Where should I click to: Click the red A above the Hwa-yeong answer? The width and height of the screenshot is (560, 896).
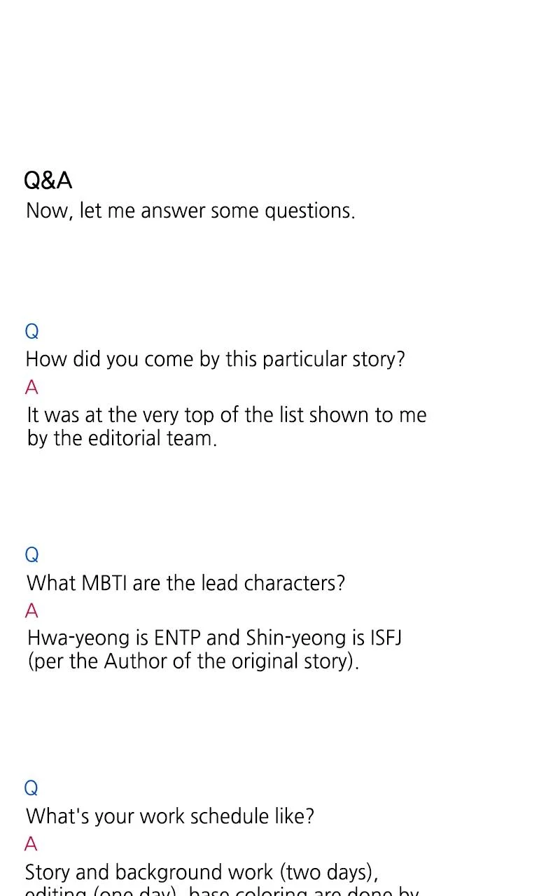(x=31, y=611)
